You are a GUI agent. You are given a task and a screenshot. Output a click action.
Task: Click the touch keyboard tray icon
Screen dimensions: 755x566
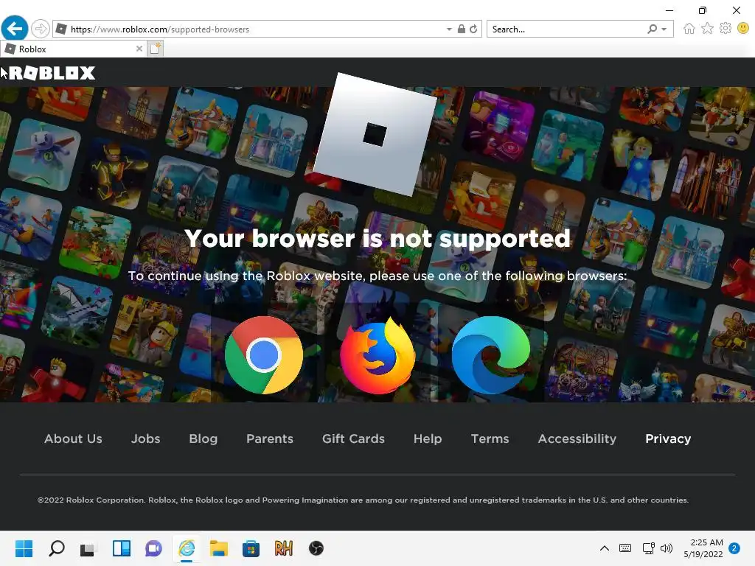click(x=625, y=548)
